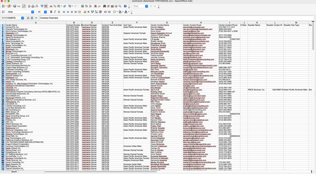Image resolution: width=316 pixels, height=174 pixels.
Task: Select the 'ConnectTel, Inc.' cell
Action: 35,27
